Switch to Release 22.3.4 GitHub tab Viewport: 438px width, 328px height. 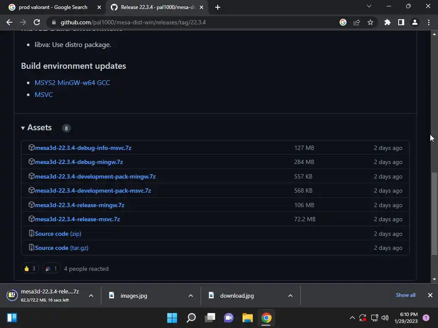coord(157,7)
